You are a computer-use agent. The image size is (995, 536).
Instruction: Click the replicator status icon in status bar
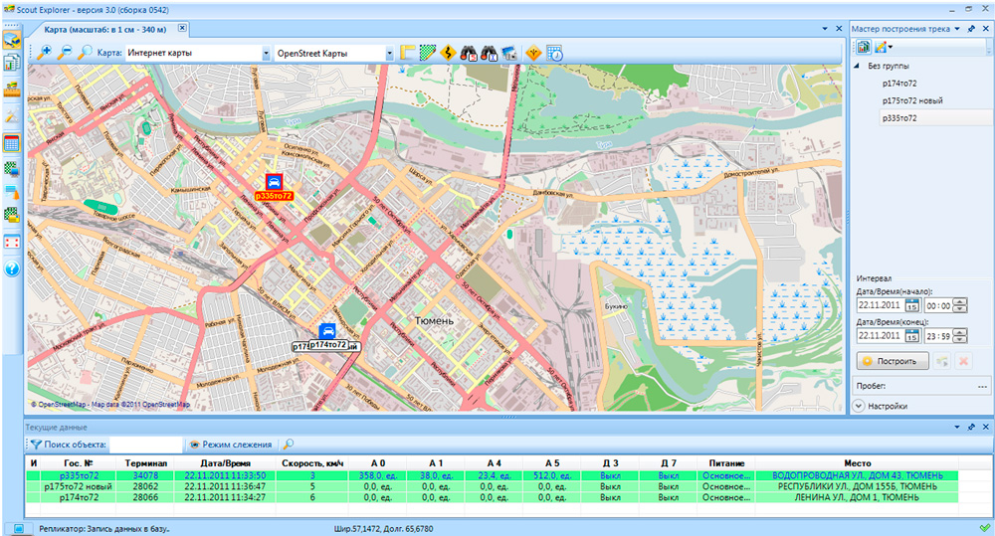(18, 528)
